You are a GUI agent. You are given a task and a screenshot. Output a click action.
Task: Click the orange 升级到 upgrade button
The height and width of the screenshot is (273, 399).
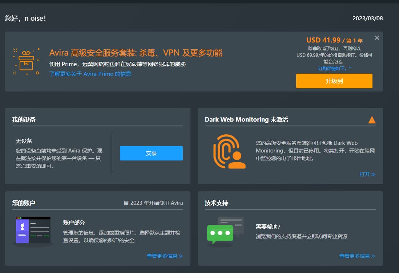coord(334,81)
